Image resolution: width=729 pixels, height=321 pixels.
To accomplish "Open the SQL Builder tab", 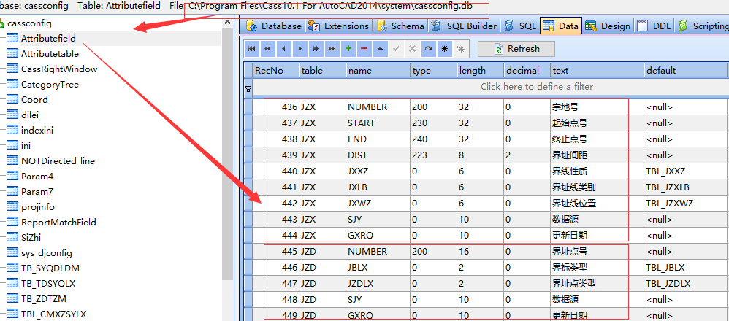I will 464,26.
